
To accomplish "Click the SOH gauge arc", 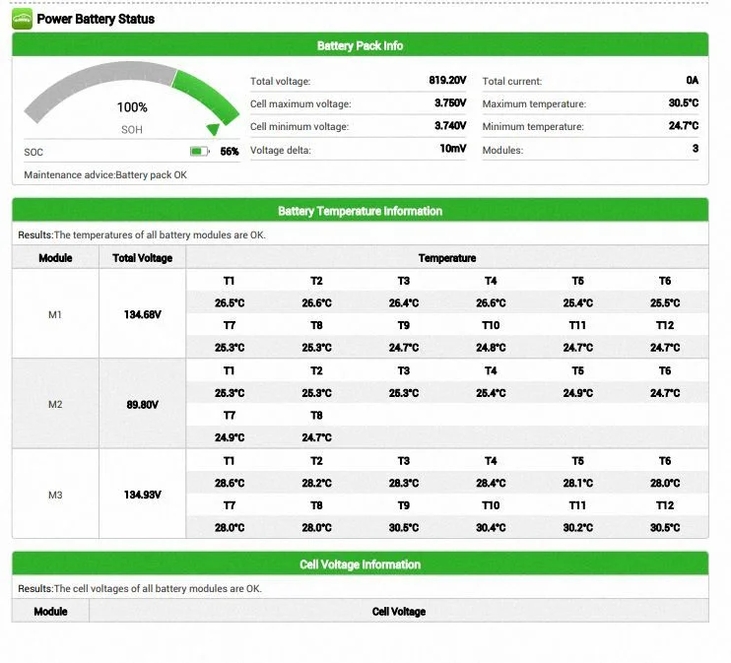I will pos(131,96).
